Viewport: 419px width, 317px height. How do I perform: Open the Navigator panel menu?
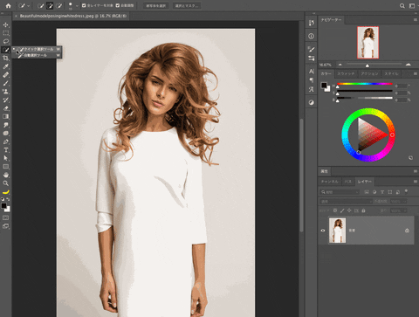pos(416,20)
